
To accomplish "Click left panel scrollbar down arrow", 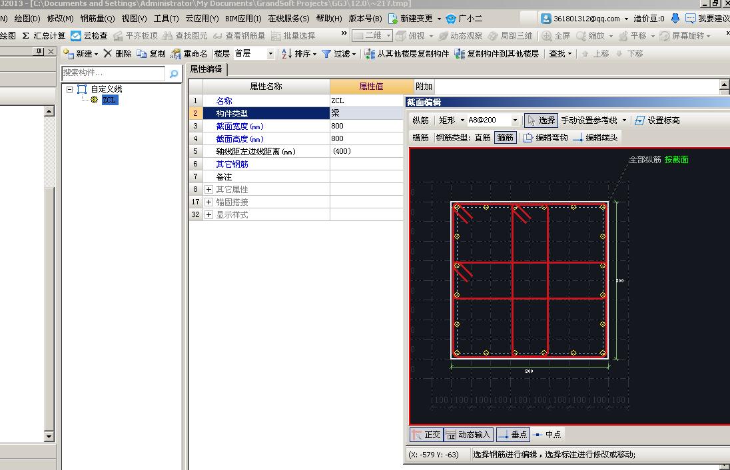I will point(49,437).
